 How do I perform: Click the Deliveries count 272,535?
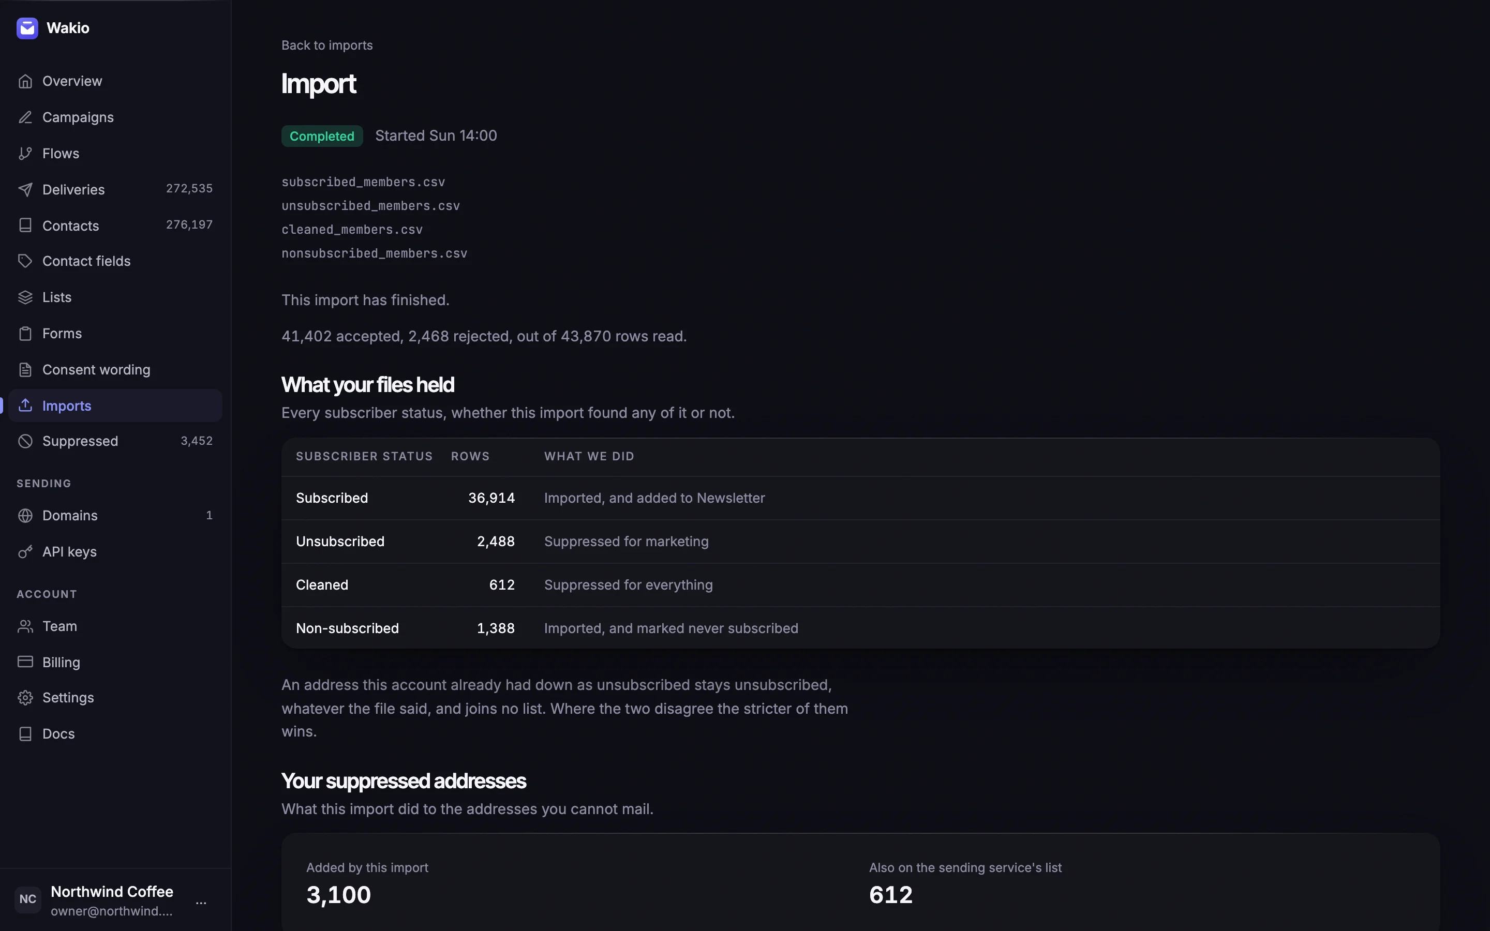point(189,188)
